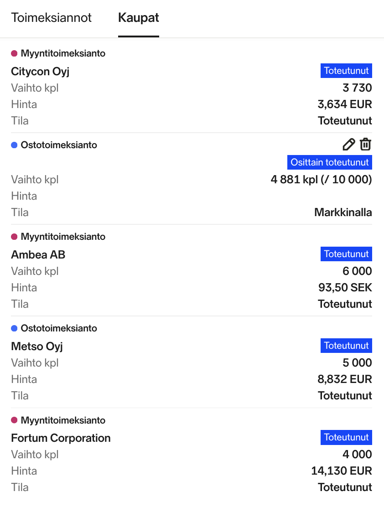Open the Ambea AB trade
Image resolution: width=384 pixels, height=507 pixels.
38,254
